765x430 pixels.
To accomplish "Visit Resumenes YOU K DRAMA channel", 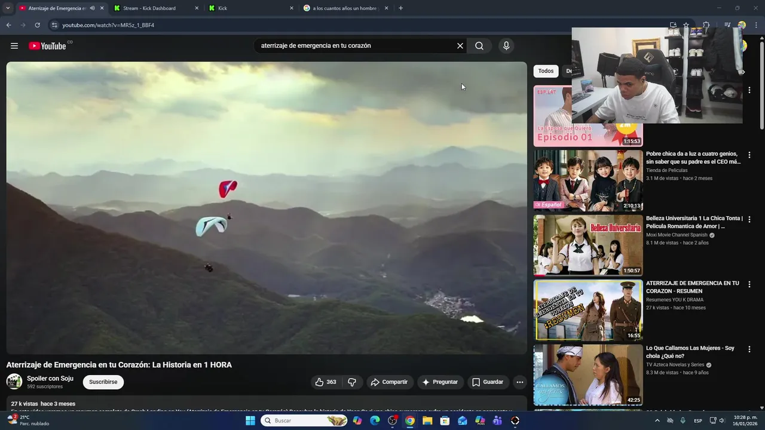I will coord(675,300).
